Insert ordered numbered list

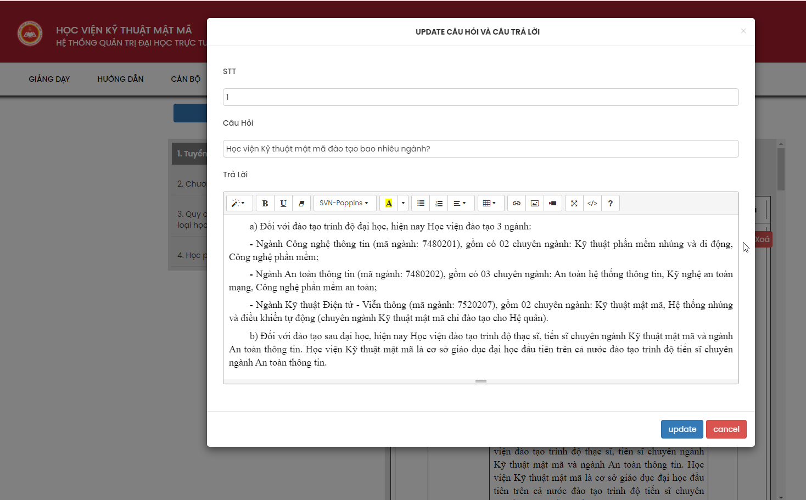point(439,203)
